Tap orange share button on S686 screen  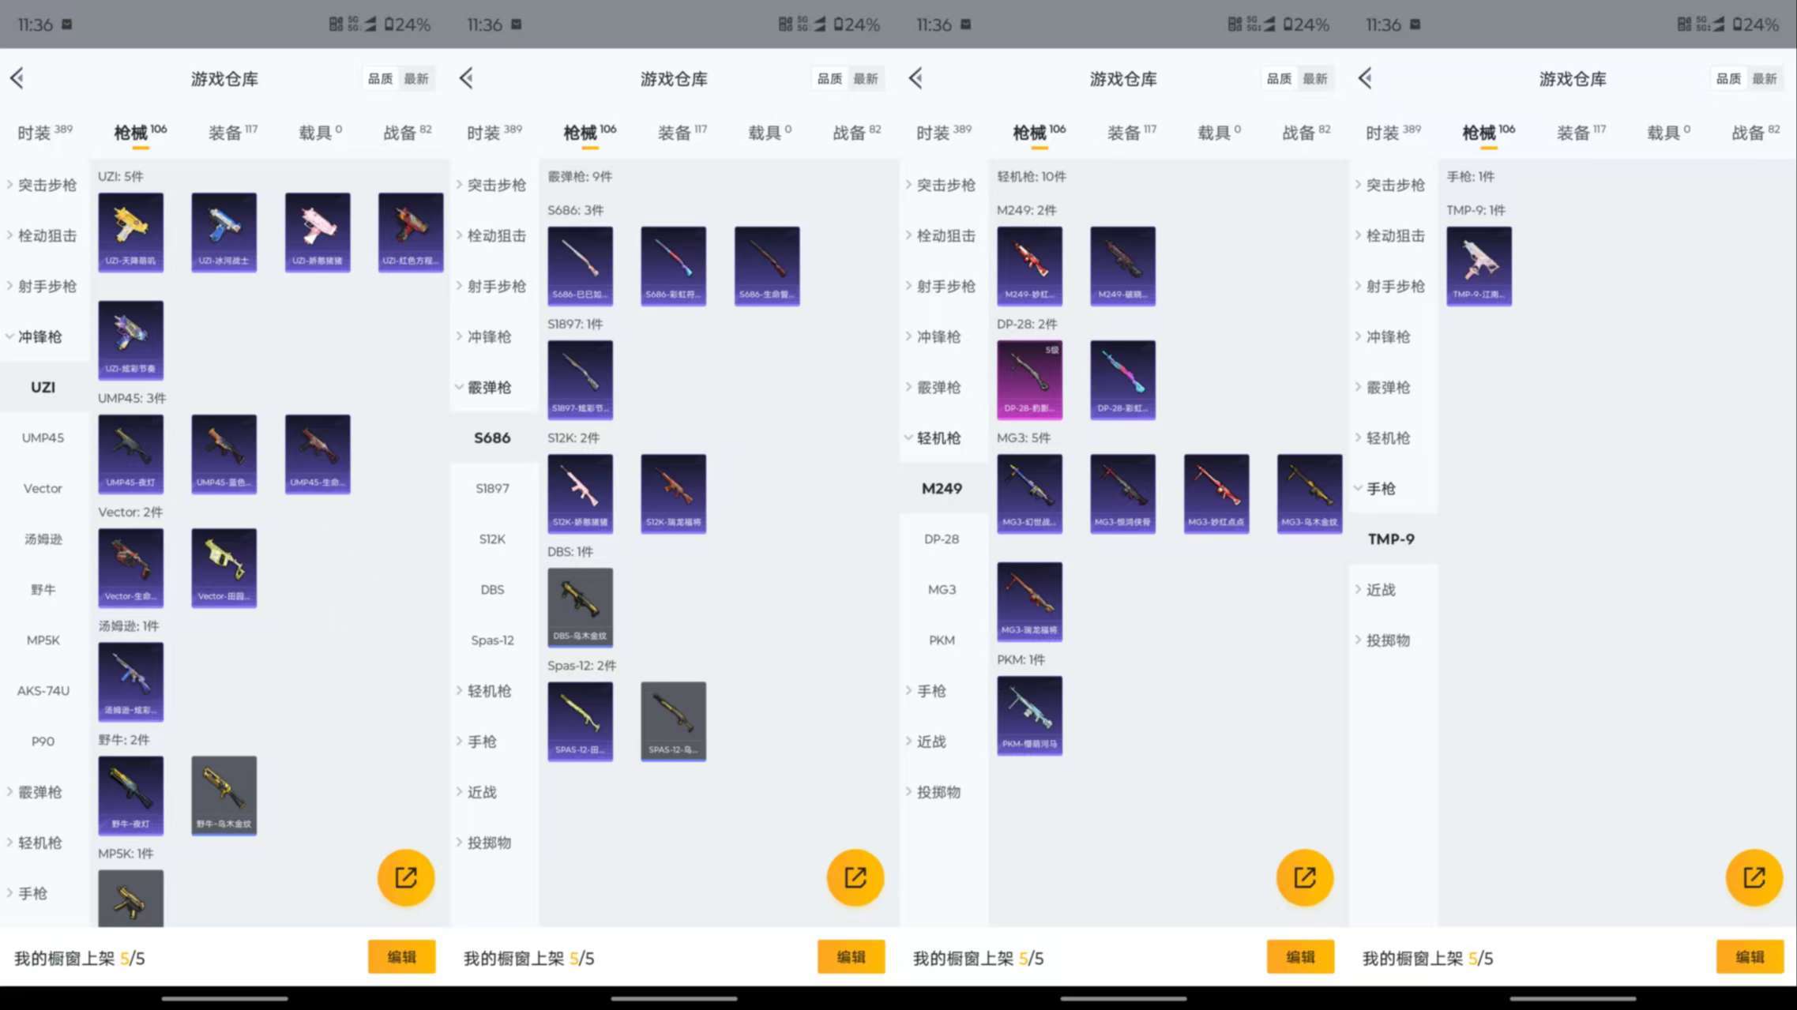[x=855, y=877]
